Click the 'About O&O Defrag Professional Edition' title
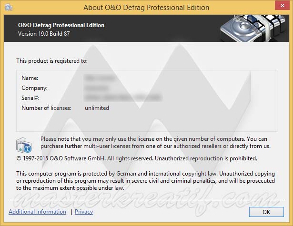The width and height of the screenshot is (293, 226). [x=146, y=8]
